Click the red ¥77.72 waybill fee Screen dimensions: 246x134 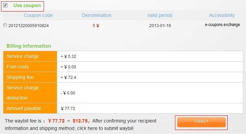pyautogui.click(x=56, y=121)
